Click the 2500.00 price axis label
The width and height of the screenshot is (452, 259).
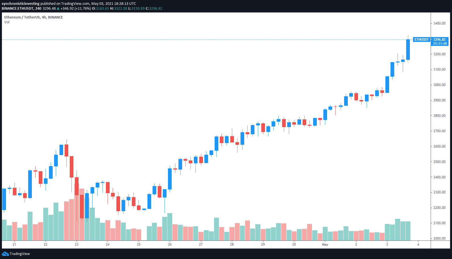pos(439,162)
